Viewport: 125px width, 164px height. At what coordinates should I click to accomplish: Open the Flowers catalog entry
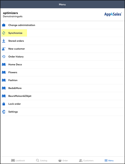click(62, 72)
